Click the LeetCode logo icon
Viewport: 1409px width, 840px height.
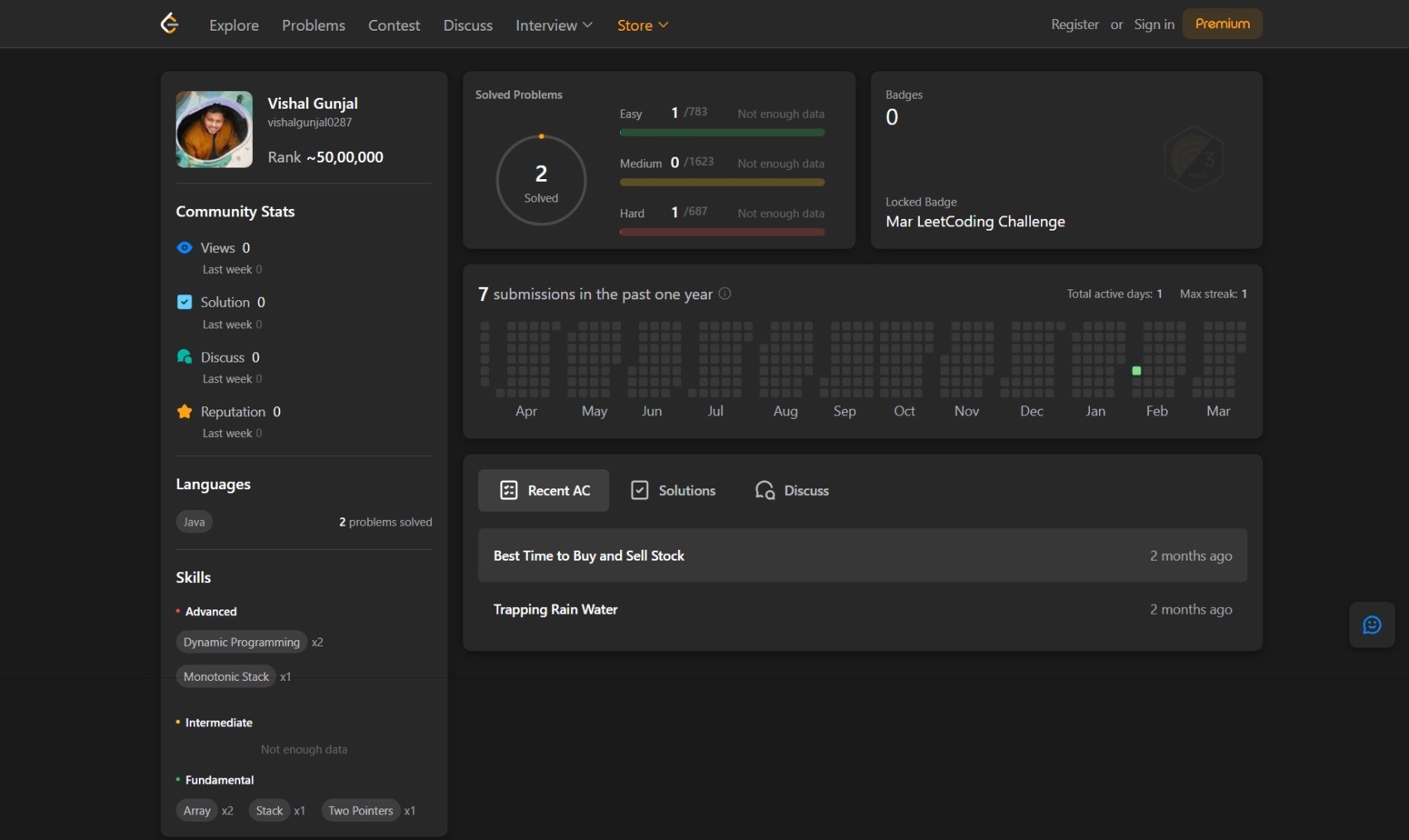(x=169, y=24)
